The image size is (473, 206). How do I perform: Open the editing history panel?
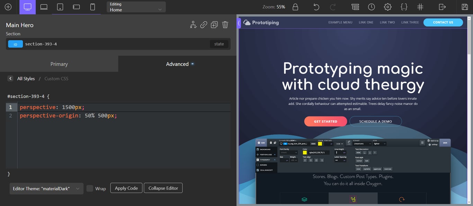[x=371, y=7]
